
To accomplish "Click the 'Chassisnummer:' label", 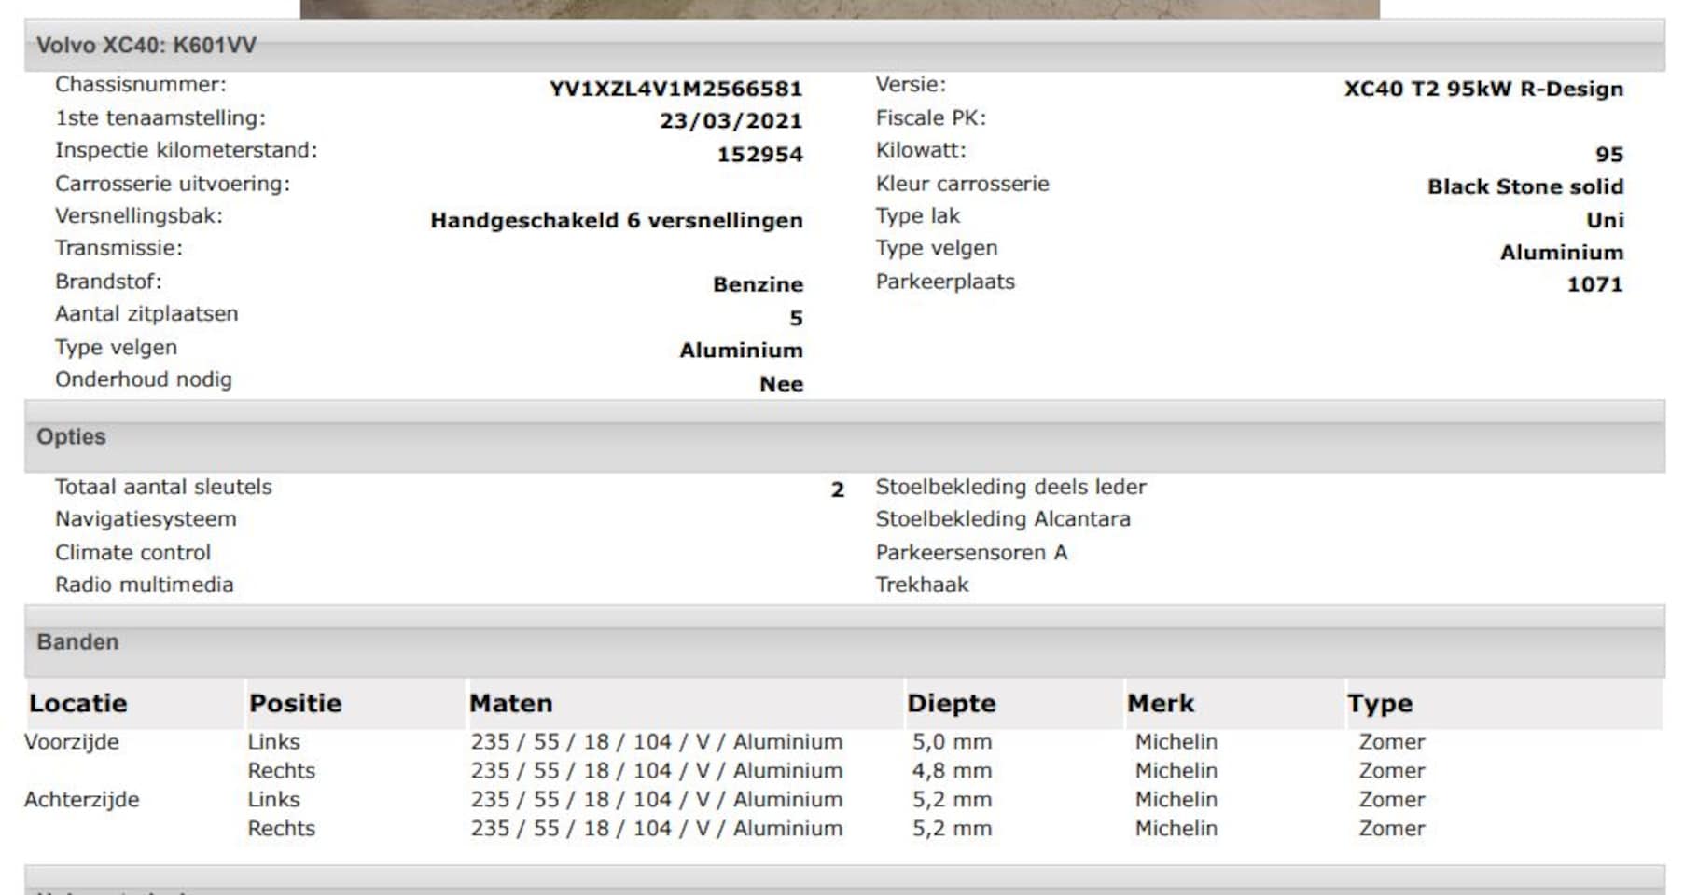I will click(x=141, y=85).
